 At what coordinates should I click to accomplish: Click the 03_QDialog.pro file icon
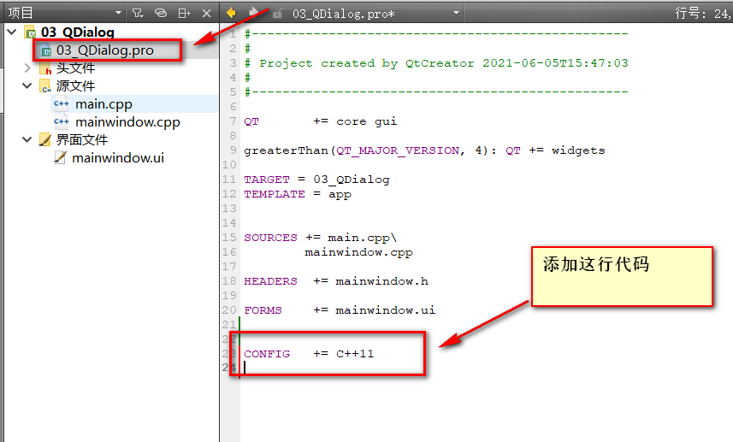pyautogui.click(x=46, y=50)
